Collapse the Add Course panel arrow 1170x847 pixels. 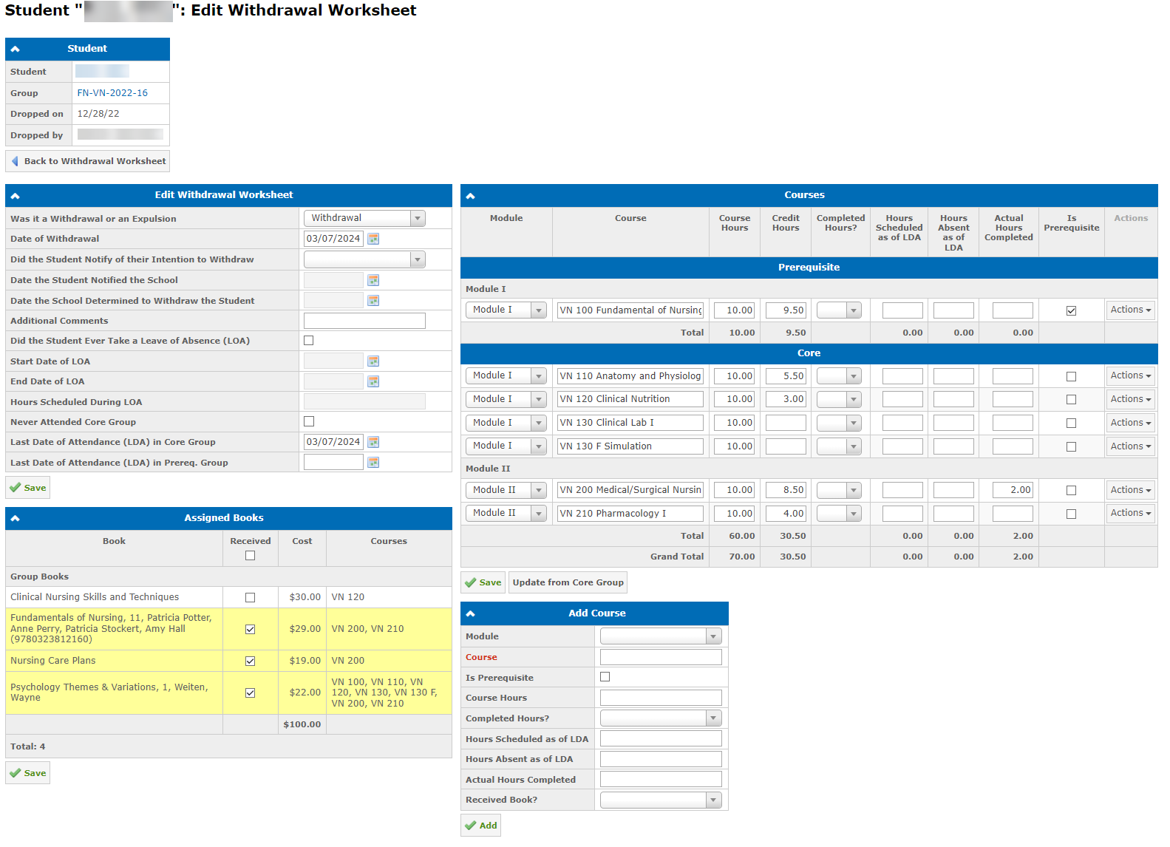[471, 614]
